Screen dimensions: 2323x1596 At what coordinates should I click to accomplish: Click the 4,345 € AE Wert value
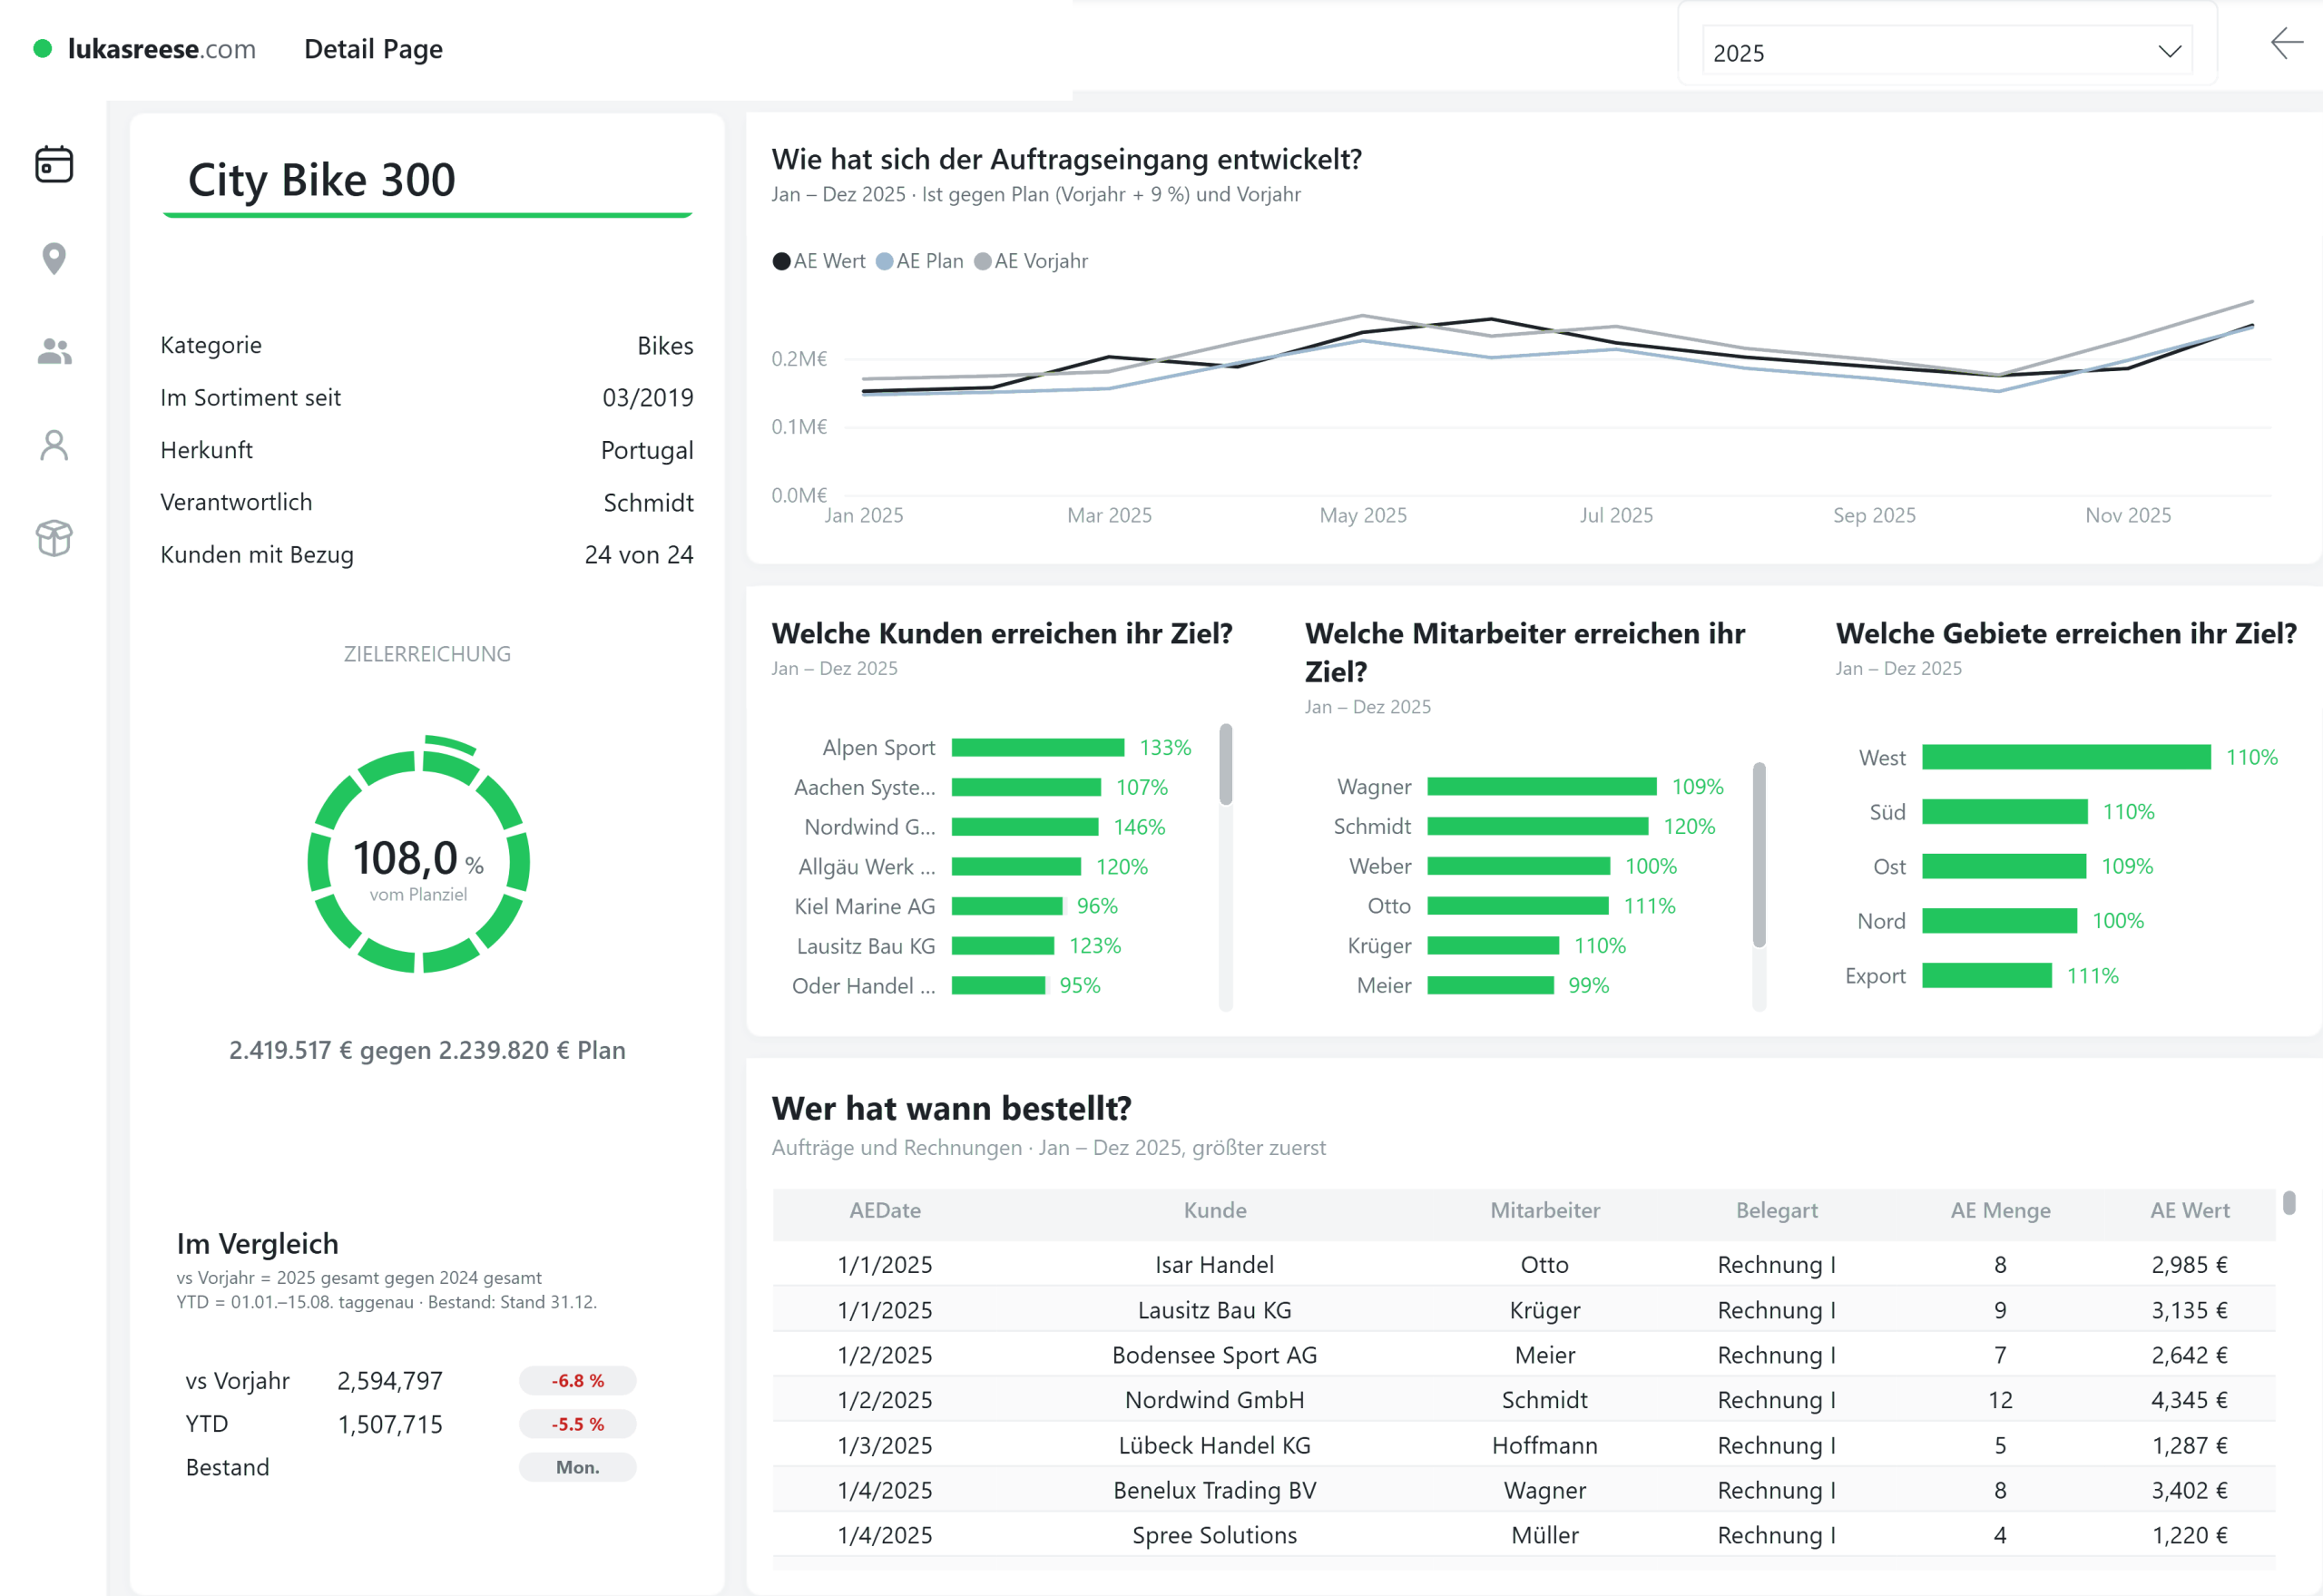(x=2189, y=1400)
